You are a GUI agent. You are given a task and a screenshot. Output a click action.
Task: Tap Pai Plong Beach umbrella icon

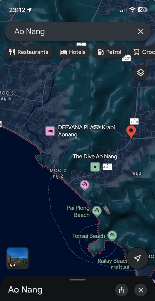(97, 211)
